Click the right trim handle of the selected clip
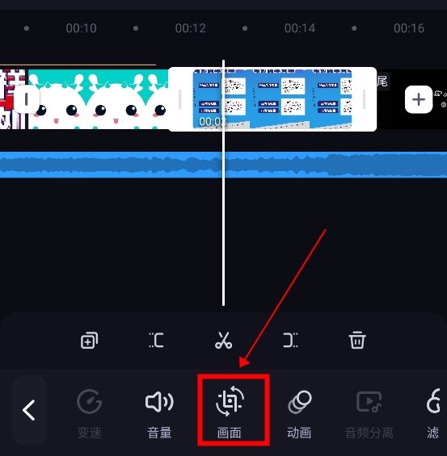447x456 pixels. click(364, 99)
